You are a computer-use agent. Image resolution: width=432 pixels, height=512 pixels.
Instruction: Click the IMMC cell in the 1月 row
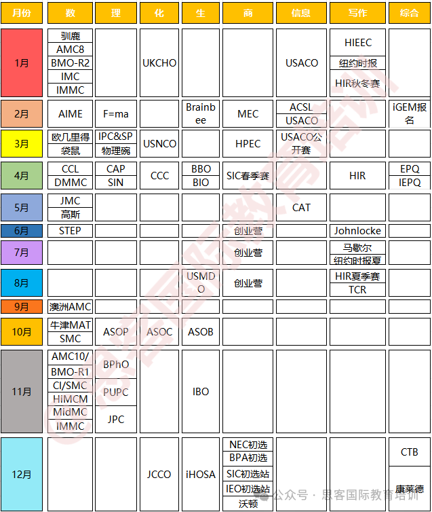click(70, 90)
